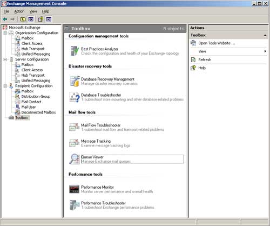Click the Distribution Group node icon
Viewport: 270px width, 226px height.
tap(17, 96)
